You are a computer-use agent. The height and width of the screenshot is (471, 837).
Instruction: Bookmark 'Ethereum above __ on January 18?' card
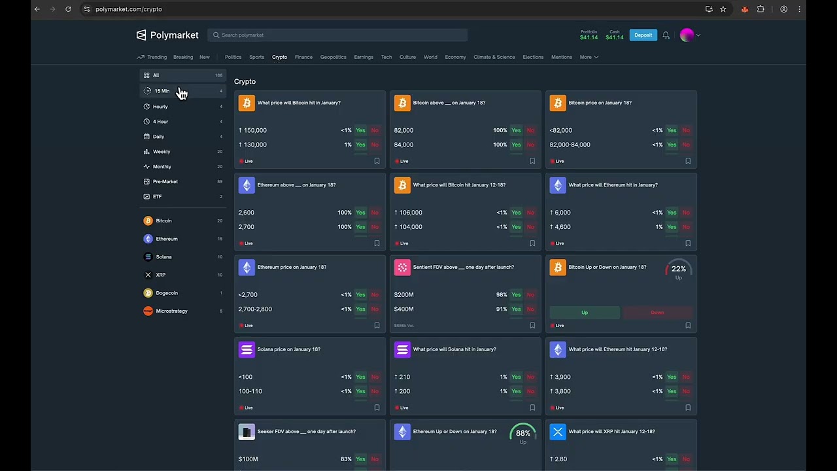[377, 243]
